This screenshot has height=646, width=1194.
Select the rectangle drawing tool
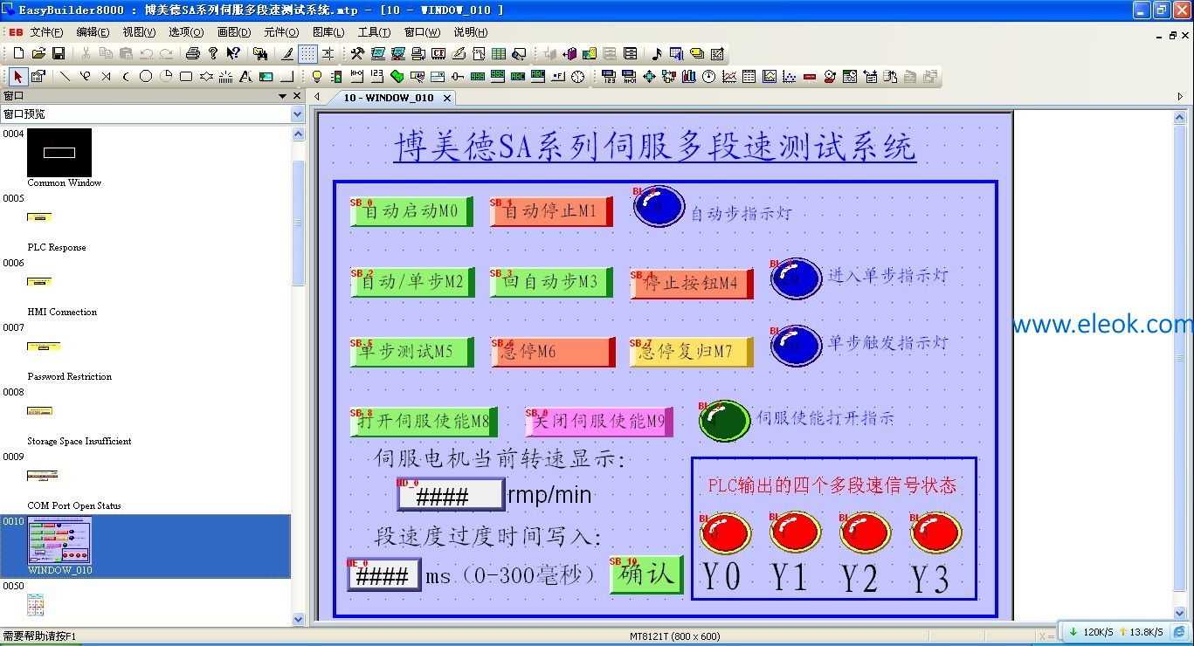186,77
